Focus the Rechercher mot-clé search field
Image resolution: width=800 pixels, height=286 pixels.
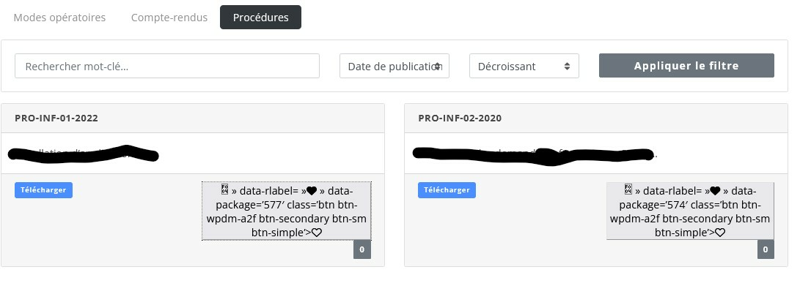(x=167, y=66)
